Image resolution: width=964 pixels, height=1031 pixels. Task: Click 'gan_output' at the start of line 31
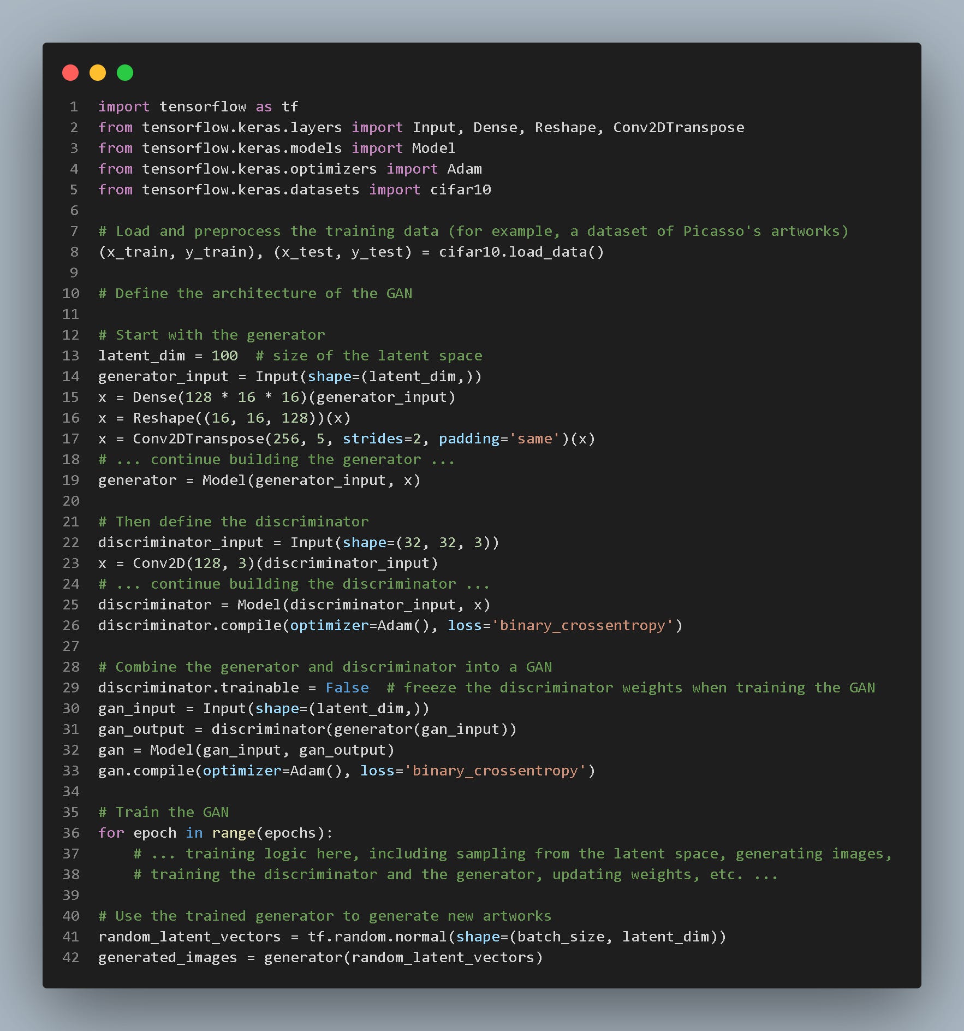click(x=141, y=729)
